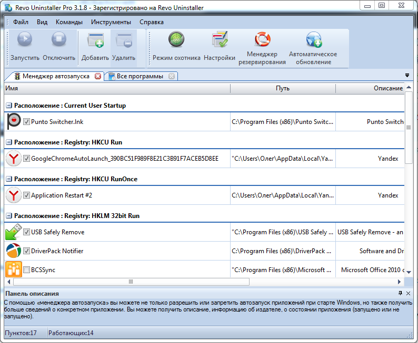Collapse Registry: HKCU Run group

click(9, 142)
